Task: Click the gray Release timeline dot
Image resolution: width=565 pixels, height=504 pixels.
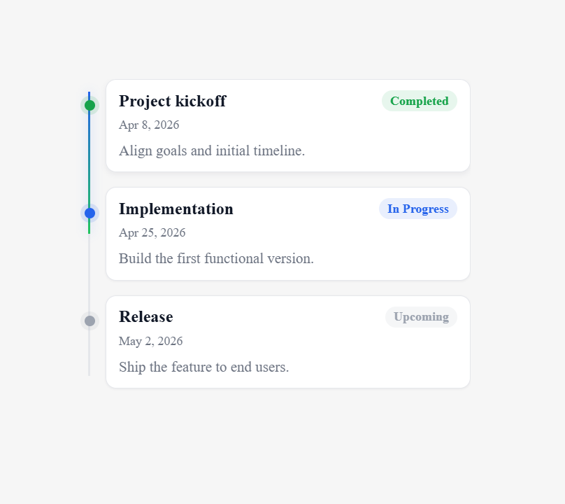Action: coord(90,321)
